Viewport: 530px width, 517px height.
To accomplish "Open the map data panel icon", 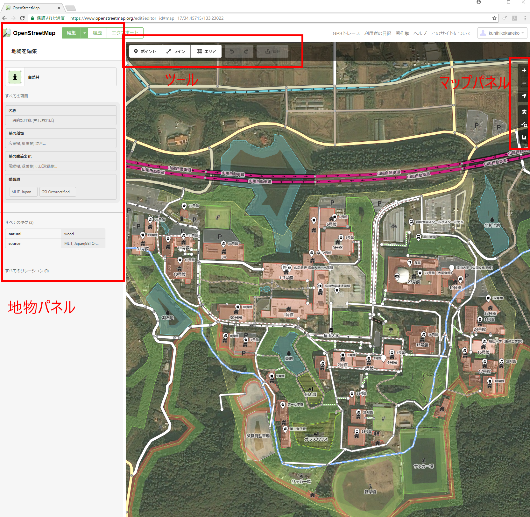I will click(x=524, y=124).
